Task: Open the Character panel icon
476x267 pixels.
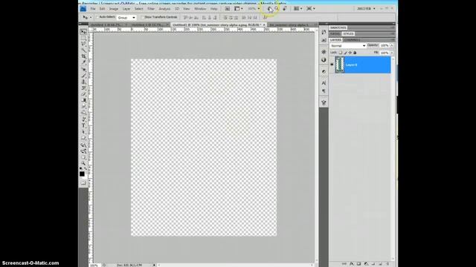Action: [324, 82]
